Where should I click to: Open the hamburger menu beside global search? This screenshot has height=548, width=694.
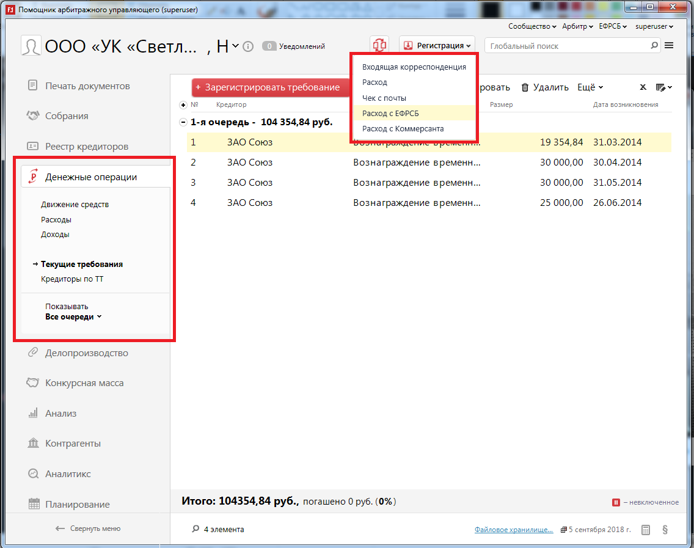click(x=669, y=46)
